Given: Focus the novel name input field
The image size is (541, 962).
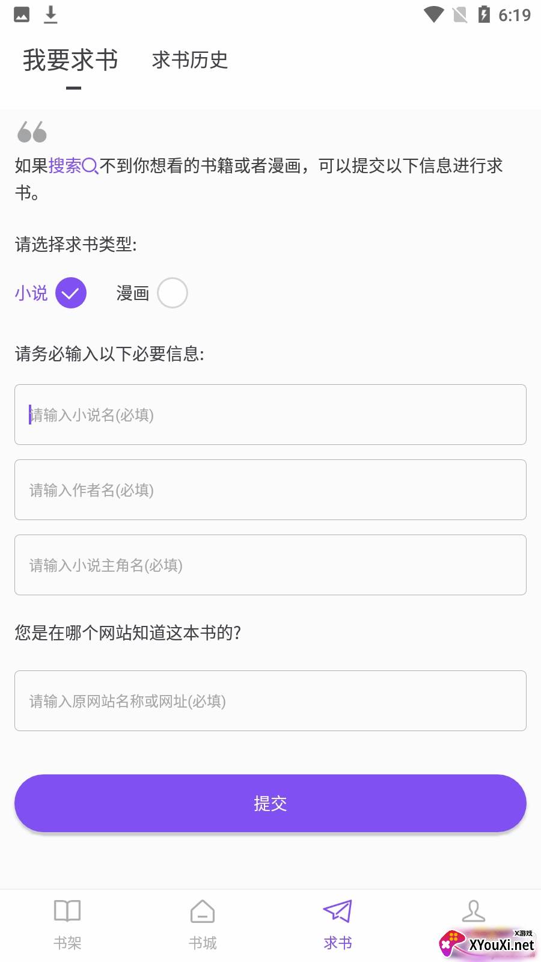Looking at the screenshot, I should coord(270,415).
